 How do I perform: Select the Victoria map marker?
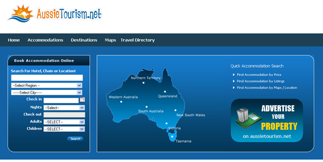[167, 123]
